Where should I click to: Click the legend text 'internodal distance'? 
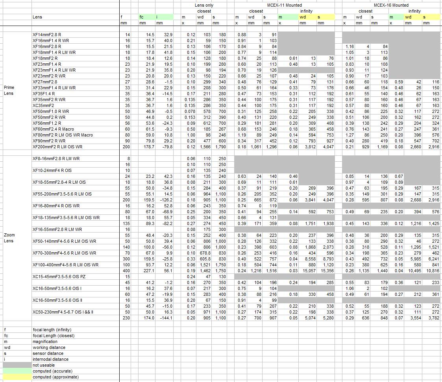(50, 360)
